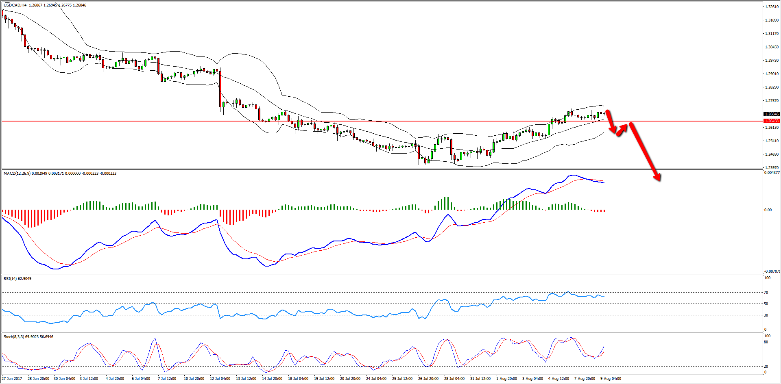Click price axis value 1.31890
This screenshot has width=781, height=384.
[772, 20]
